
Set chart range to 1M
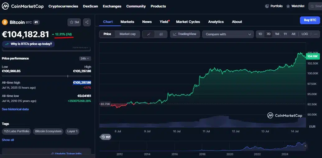[x=277, y=34]
